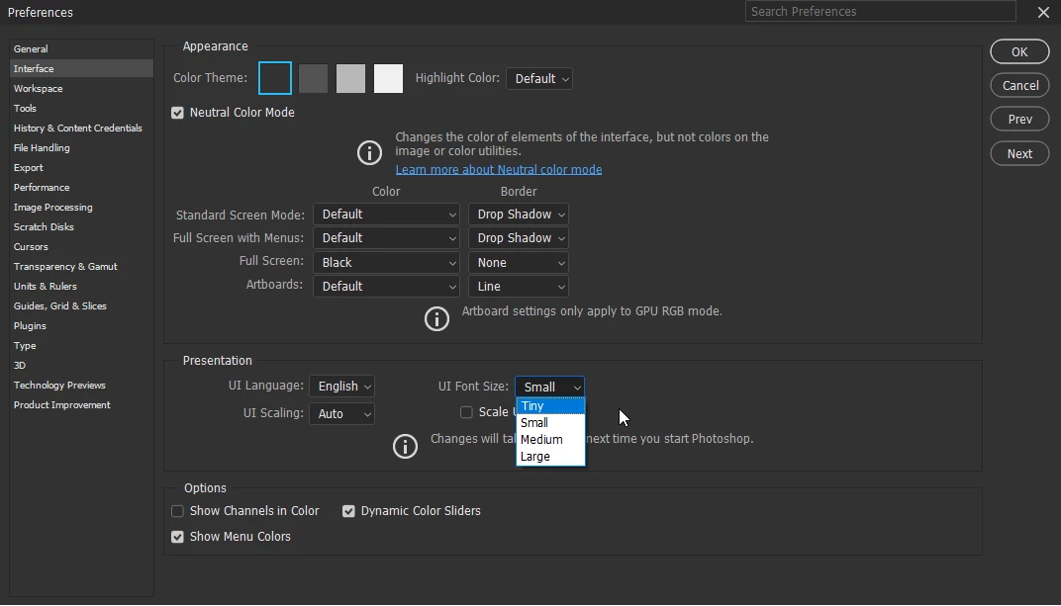This screenshot has height=606, width=1061.
Task: Open Artboards color dropdown
Action: [386, 286]
